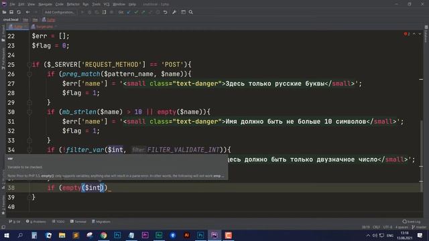
Task: Open the File menu
Action: pyautogui.click(x=12, y=5)
